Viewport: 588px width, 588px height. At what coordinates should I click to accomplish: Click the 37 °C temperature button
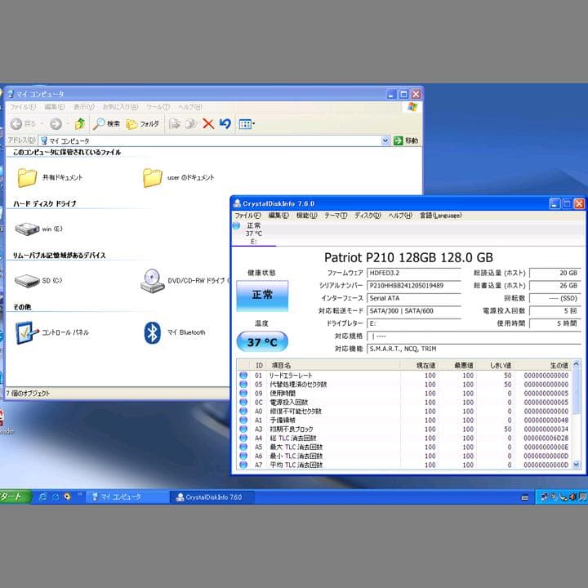pos(262,342)
